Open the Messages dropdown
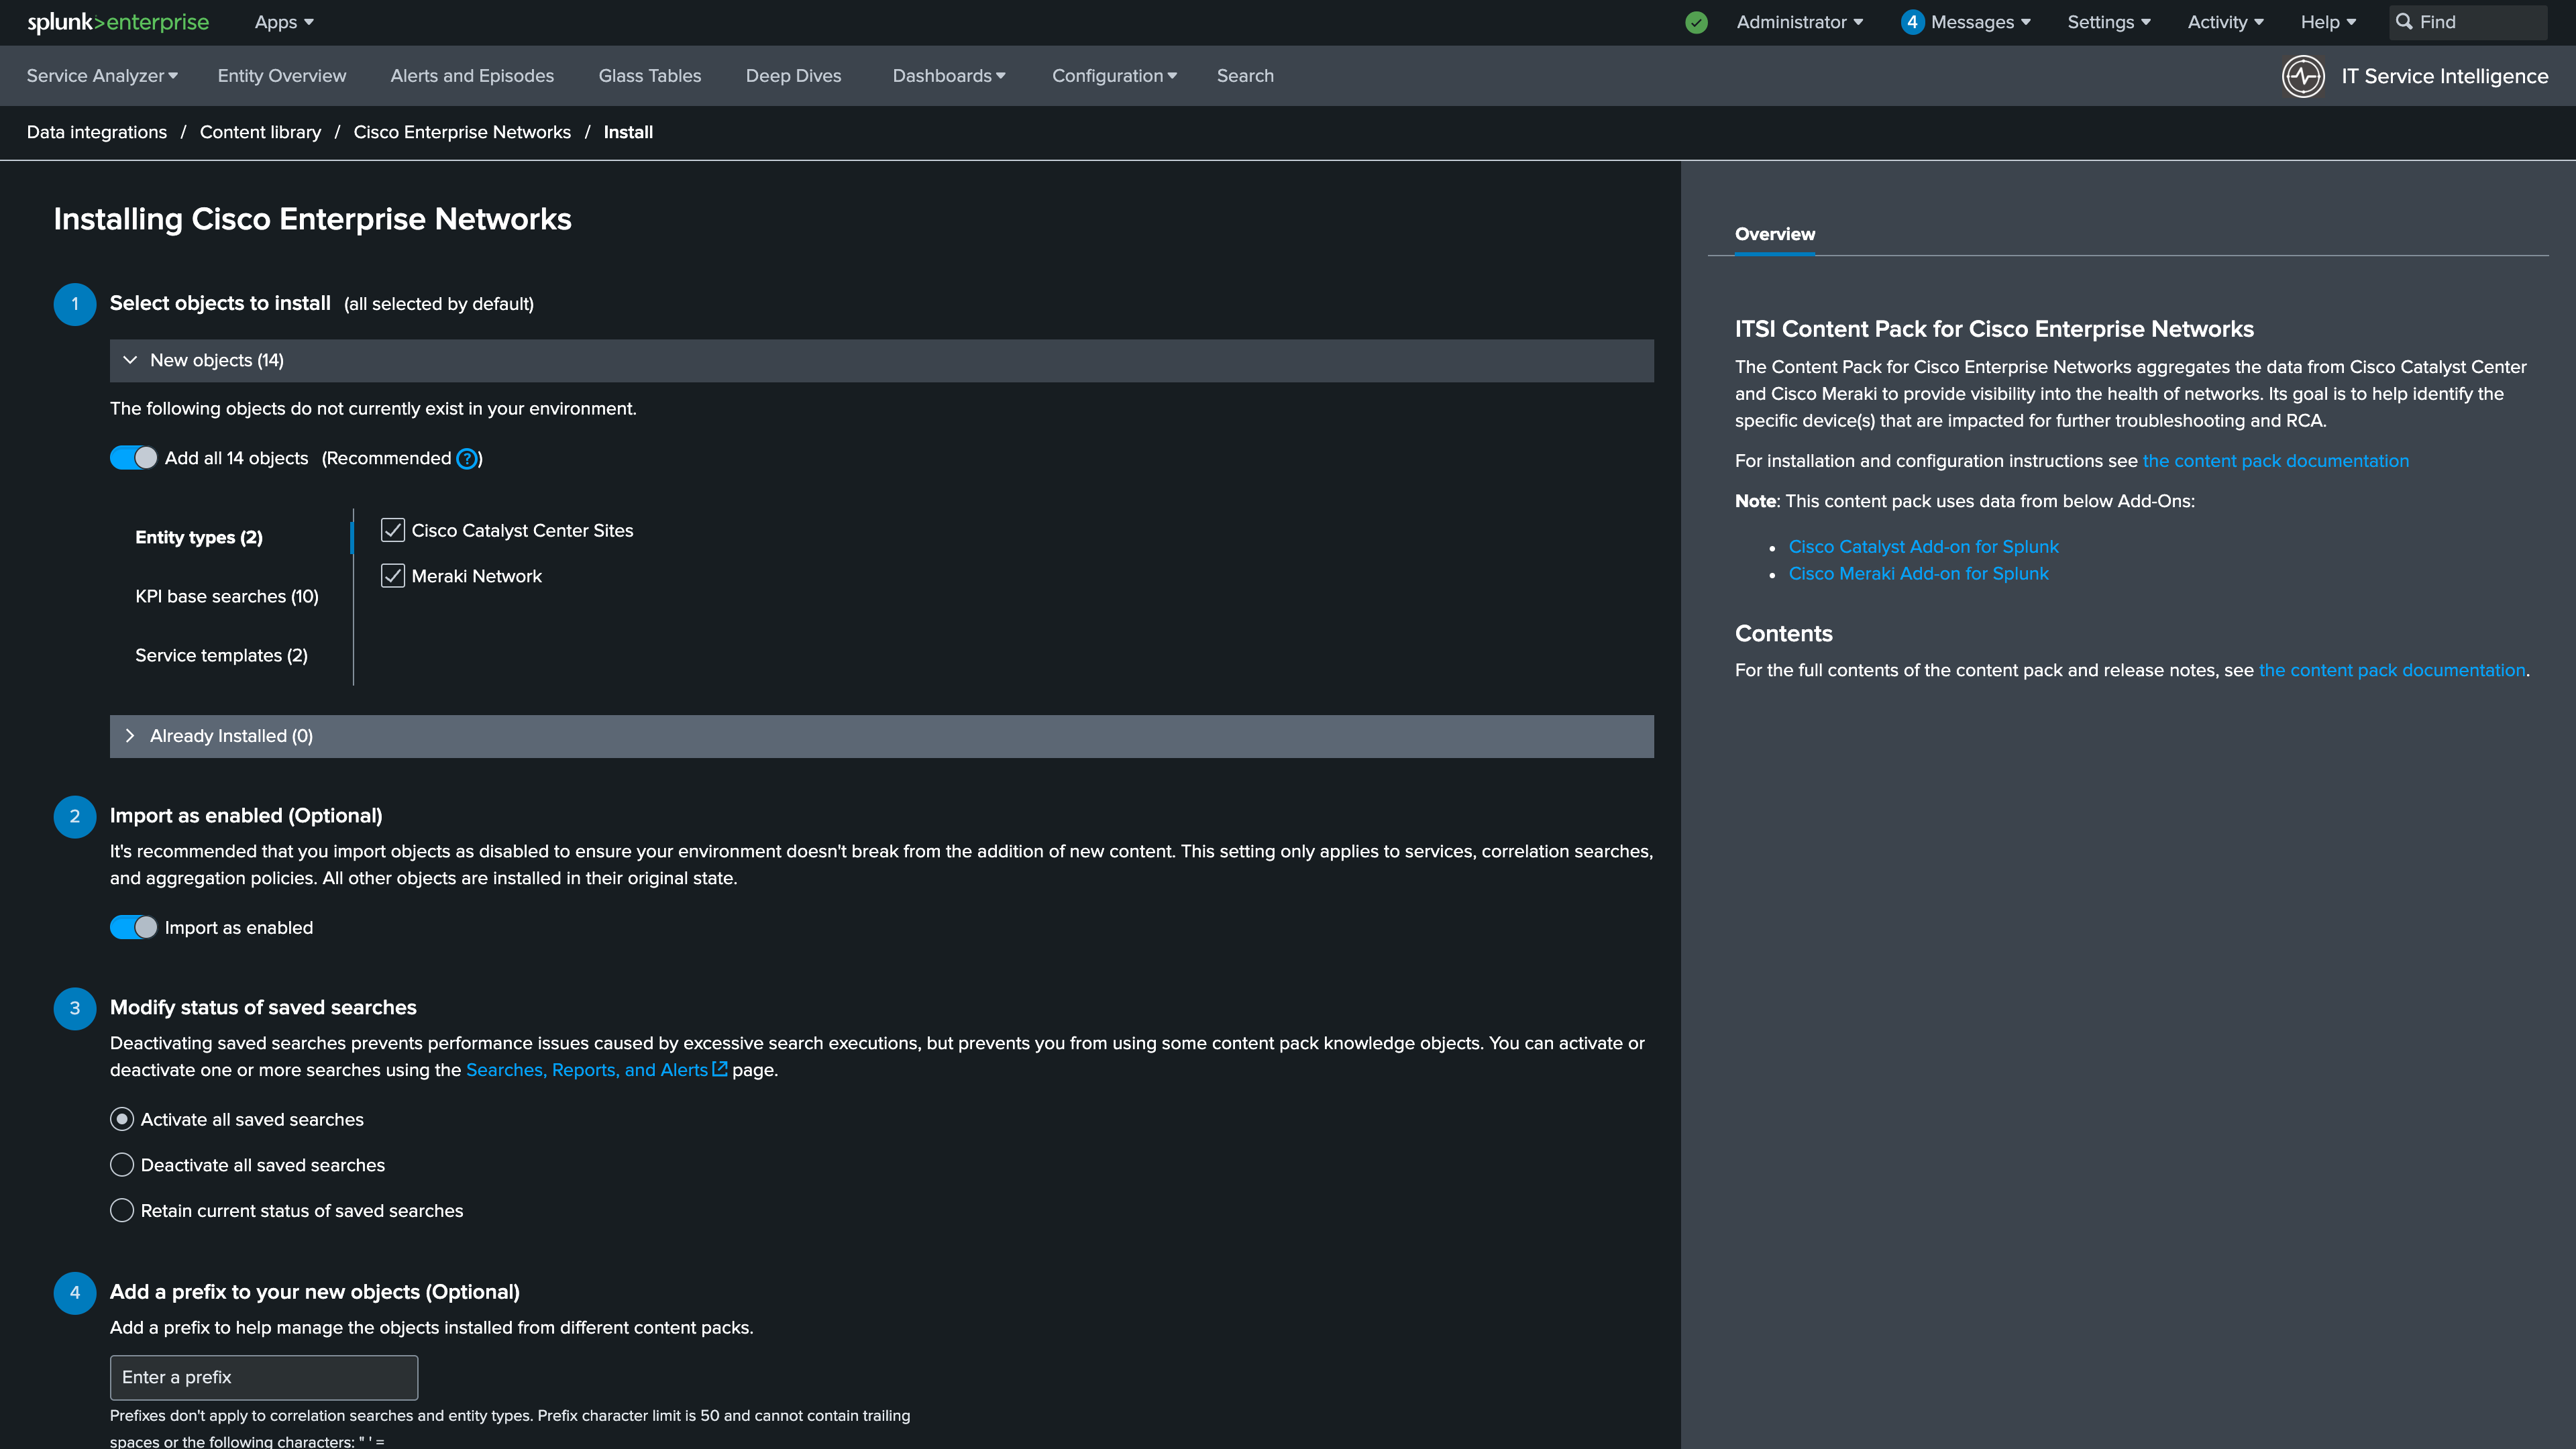 (x=1980, y=22)
